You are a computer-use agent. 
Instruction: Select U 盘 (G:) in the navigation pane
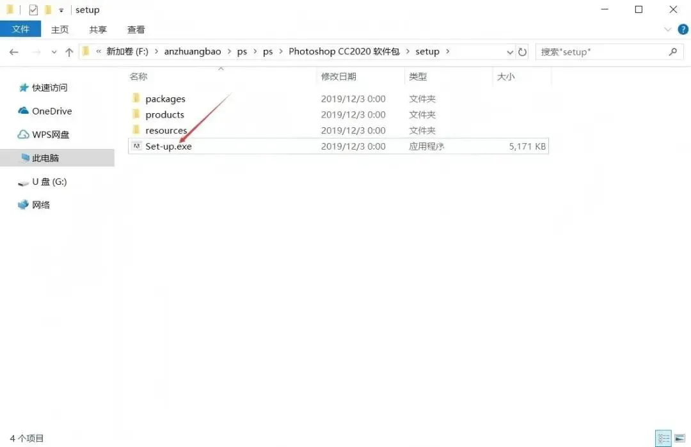click(49, 182)
